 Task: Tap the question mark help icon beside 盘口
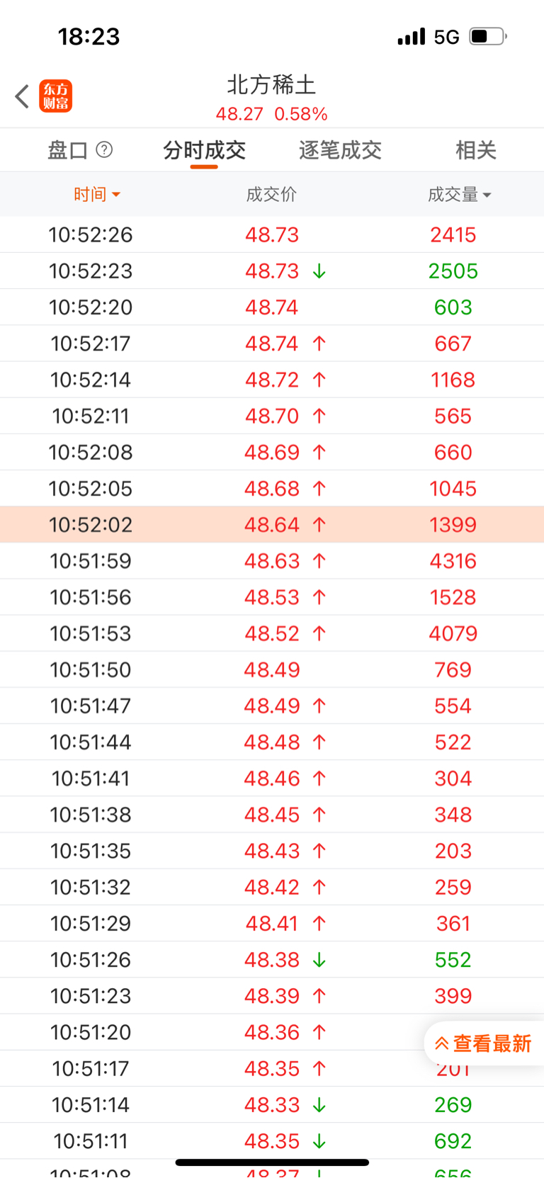[x=104, y=149]
